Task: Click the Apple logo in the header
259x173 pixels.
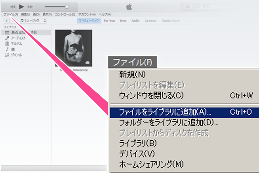Action: pos(129,7)
